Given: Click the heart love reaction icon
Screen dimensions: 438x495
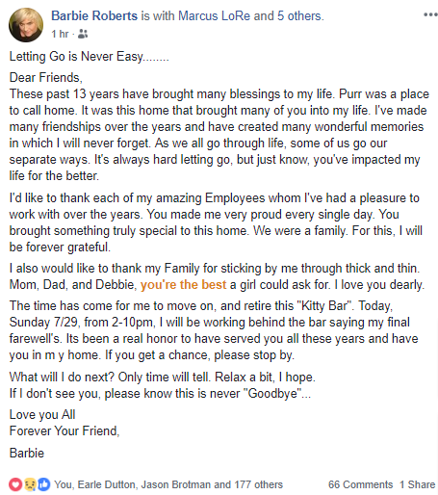Looking at the screenshot, I should pyautogui.click(x=15, y=484).
